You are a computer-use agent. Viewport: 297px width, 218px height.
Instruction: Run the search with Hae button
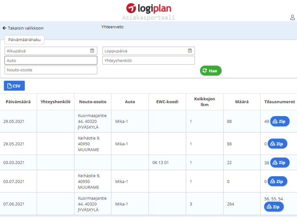coord(210,70)
